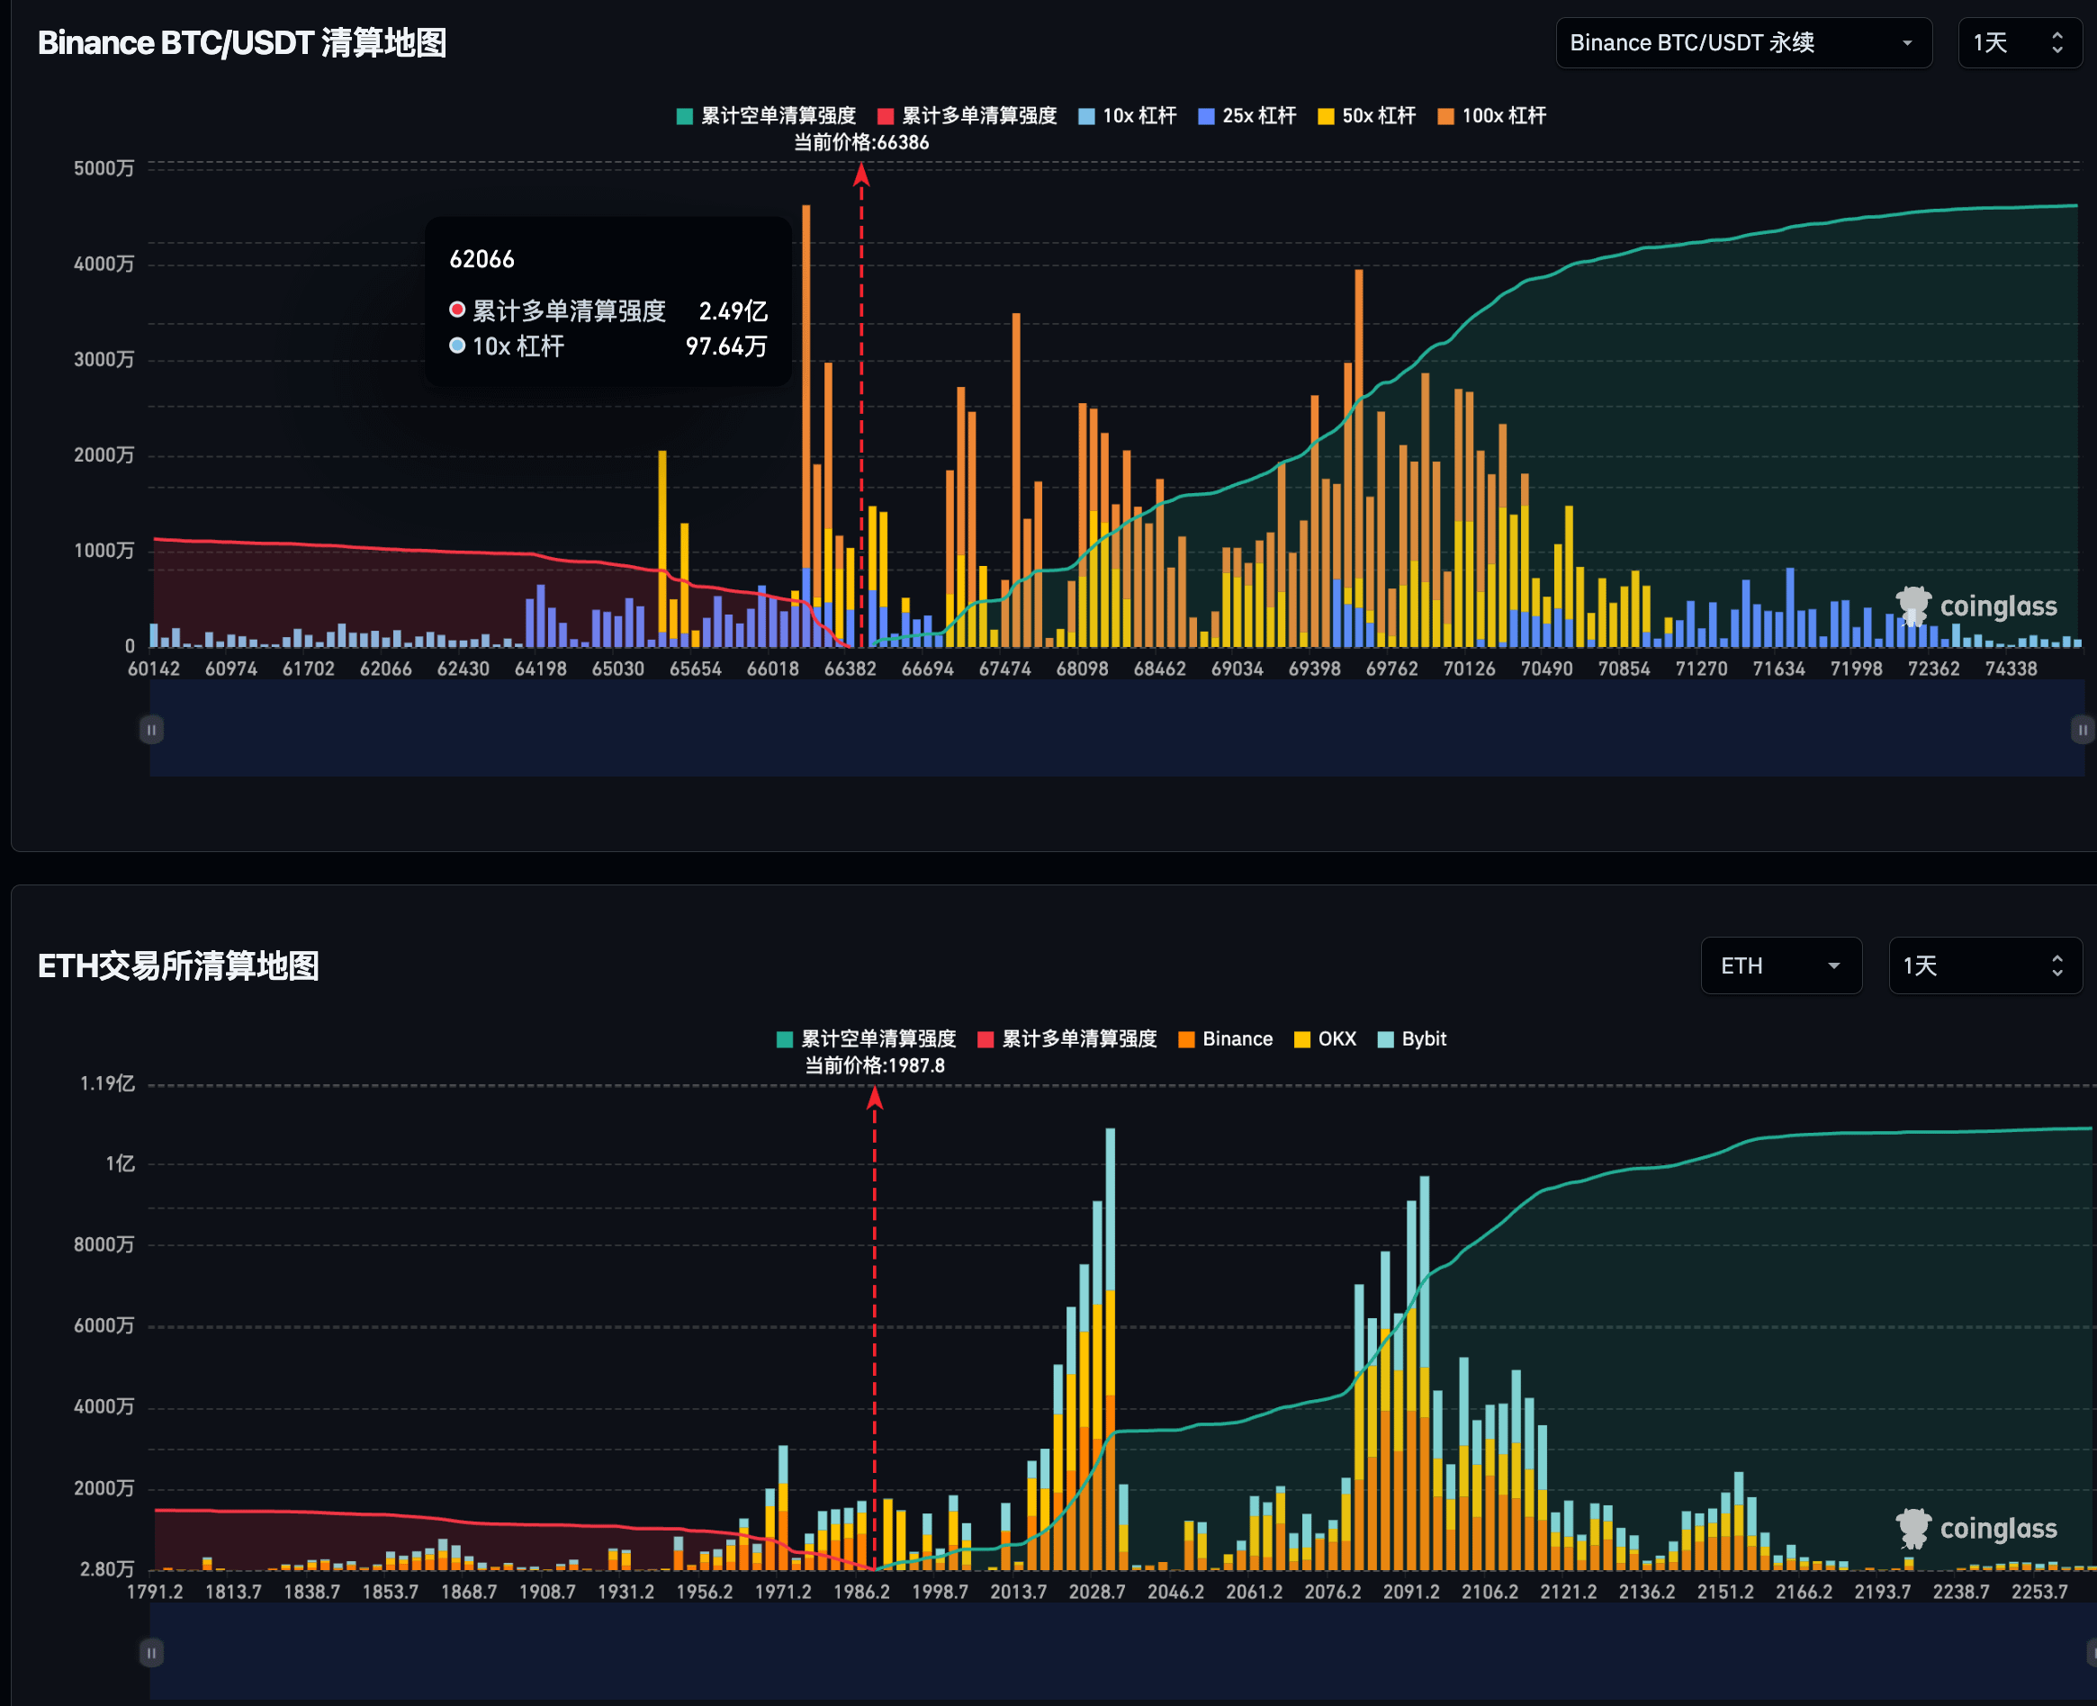2097x1706 pixels.
Task: Open the Binance BTC/USDT 永续 dropdown
Action: (x=1743, y=43)
